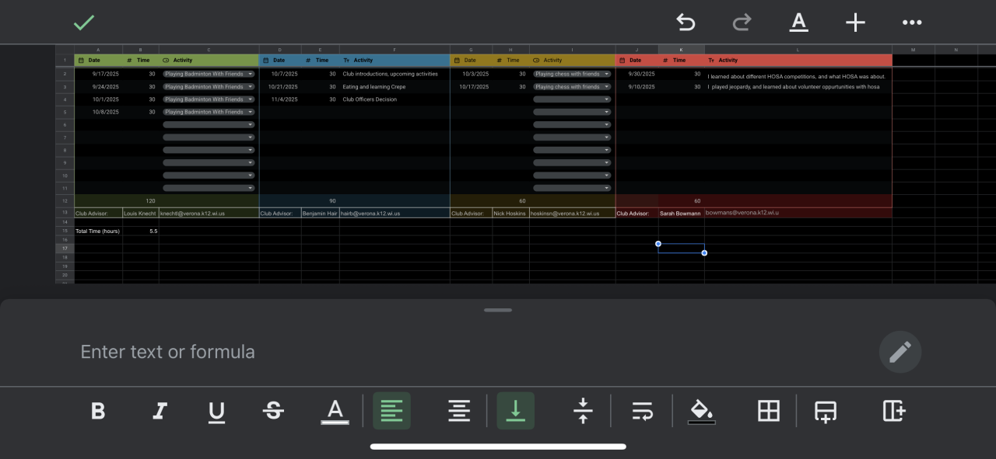Select the bowmans@verona.k12.wi.us cell

point(798,213)
